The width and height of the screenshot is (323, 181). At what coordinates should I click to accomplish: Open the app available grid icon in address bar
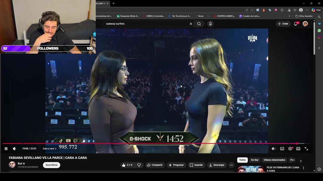click(247, 10)
